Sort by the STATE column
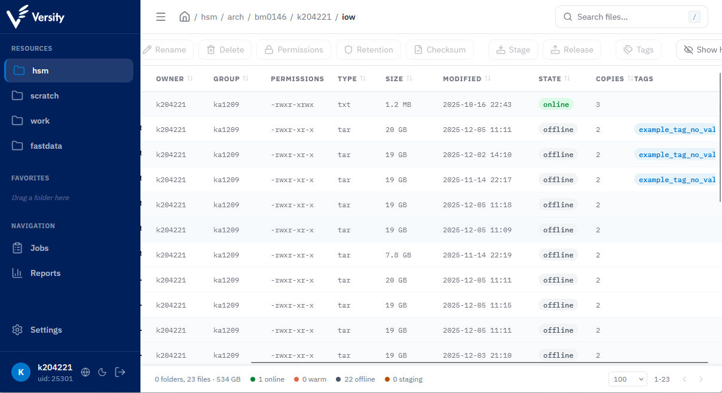Image resolution: width=722 pixels, height=393 pixels. (x=555, y=79)
